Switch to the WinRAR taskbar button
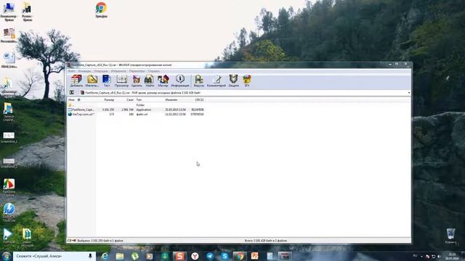 coord(285,256)
